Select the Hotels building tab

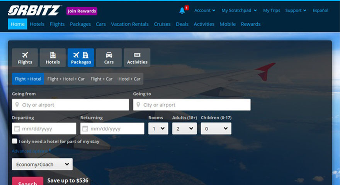[x=53, y=57]
